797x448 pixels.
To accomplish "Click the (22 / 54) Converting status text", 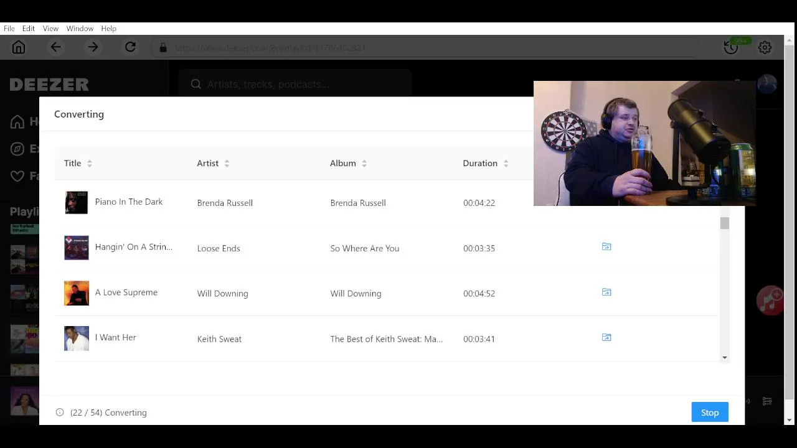I will click(x=108, y=413).
